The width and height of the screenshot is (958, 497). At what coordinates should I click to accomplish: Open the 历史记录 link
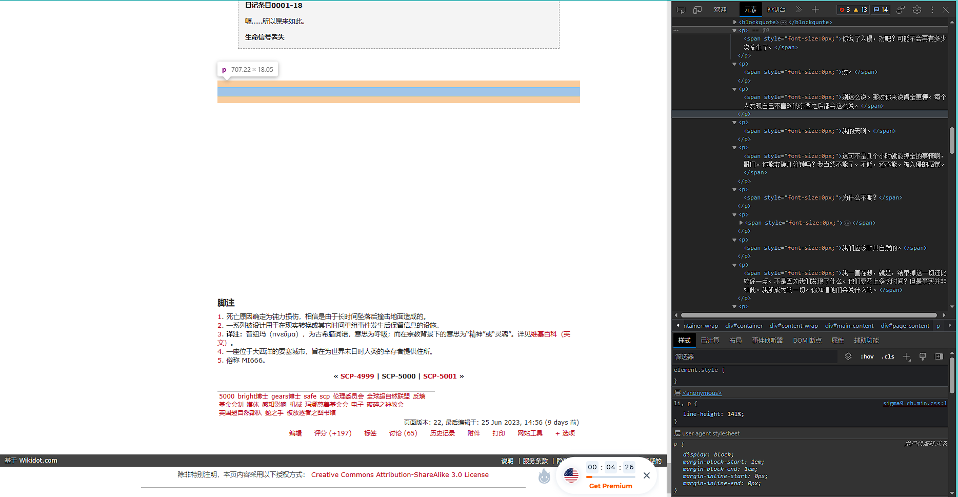[443, 433]
